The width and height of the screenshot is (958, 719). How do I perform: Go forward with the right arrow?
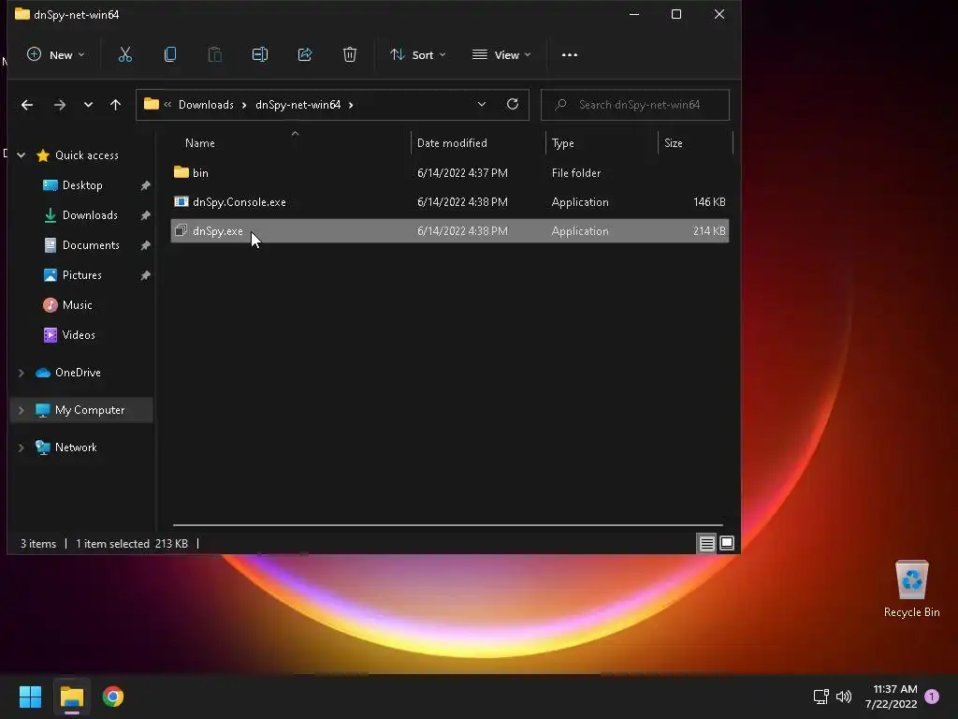click(x=59, y=105)
